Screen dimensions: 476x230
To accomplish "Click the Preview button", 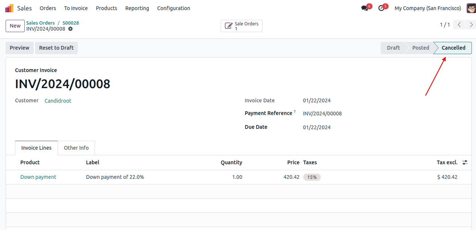I will [19, 48].
